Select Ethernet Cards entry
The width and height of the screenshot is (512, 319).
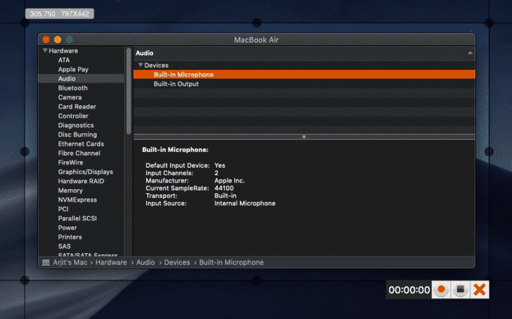pos(81,144)
